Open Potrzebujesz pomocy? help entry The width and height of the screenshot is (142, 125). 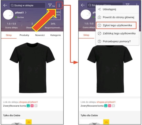click(117, 41)
